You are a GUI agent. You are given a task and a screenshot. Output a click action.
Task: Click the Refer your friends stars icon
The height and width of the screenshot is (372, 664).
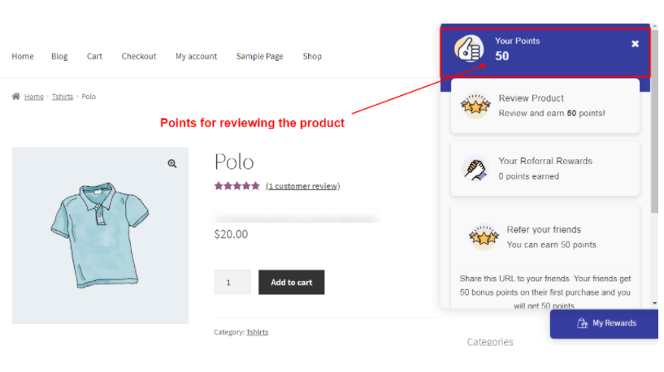[484, 237]
